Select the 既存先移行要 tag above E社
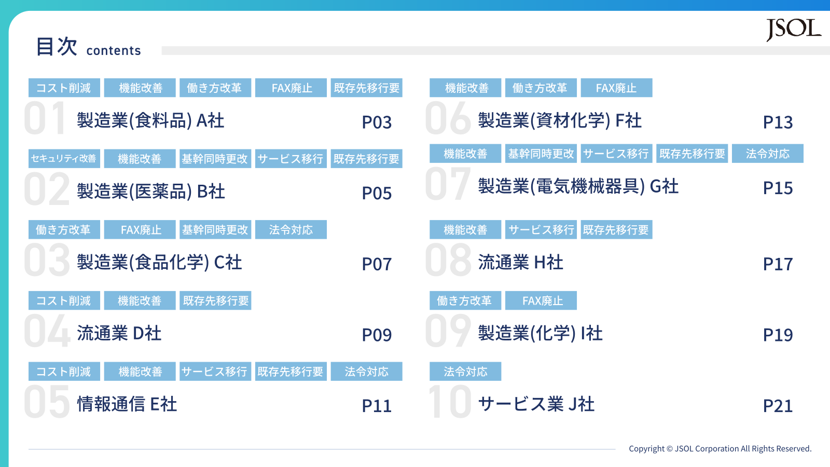The image size is (830, 467). click(x=291, y=371)
